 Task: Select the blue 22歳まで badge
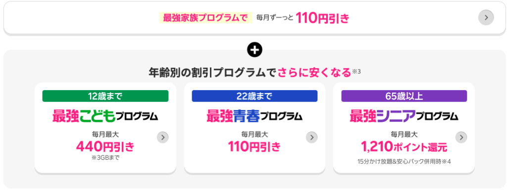point(255,96)
